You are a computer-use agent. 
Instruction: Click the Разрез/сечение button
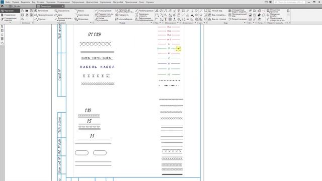237,19
